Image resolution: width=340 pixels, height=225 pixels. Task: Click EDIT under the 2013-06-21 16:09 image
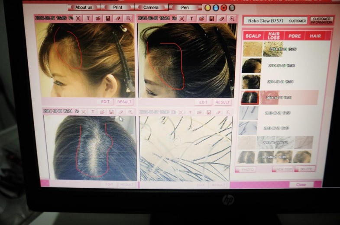105,101
